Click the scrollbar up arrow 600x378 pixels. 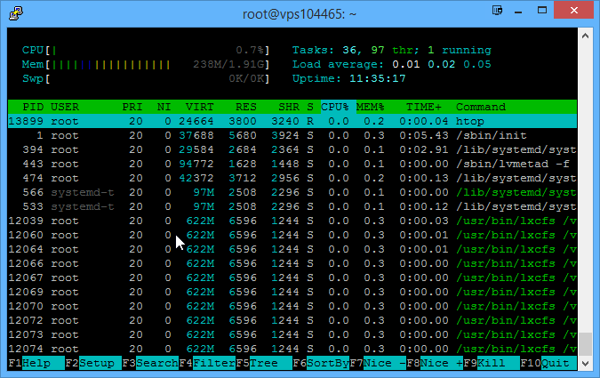tap(586, 35)
